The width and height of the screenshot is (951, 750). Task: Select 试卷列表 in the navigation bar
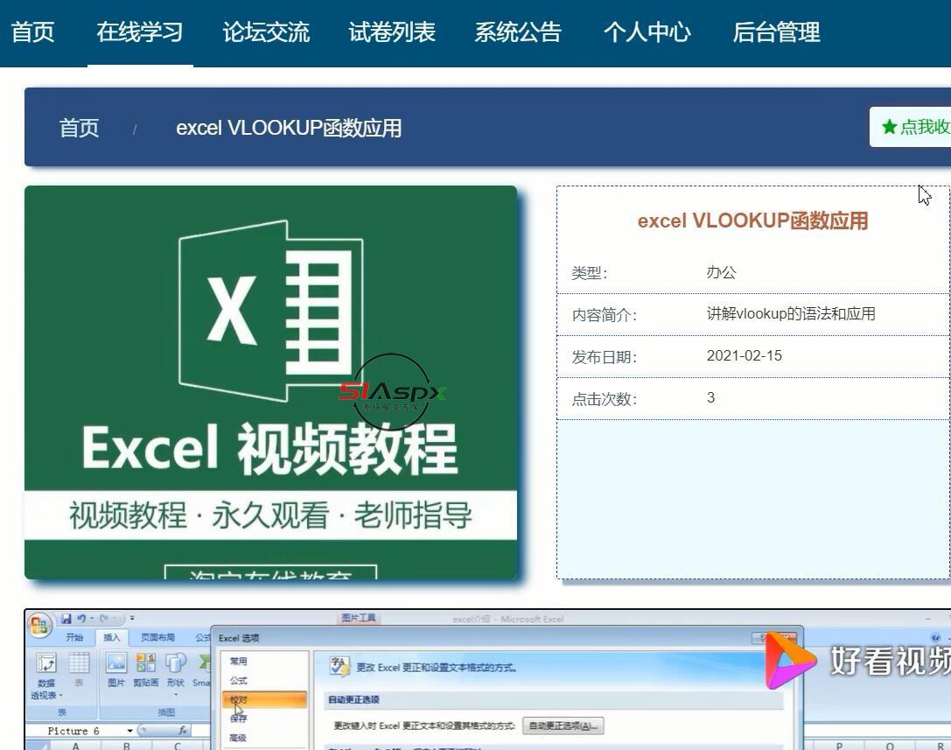point(392,32)
